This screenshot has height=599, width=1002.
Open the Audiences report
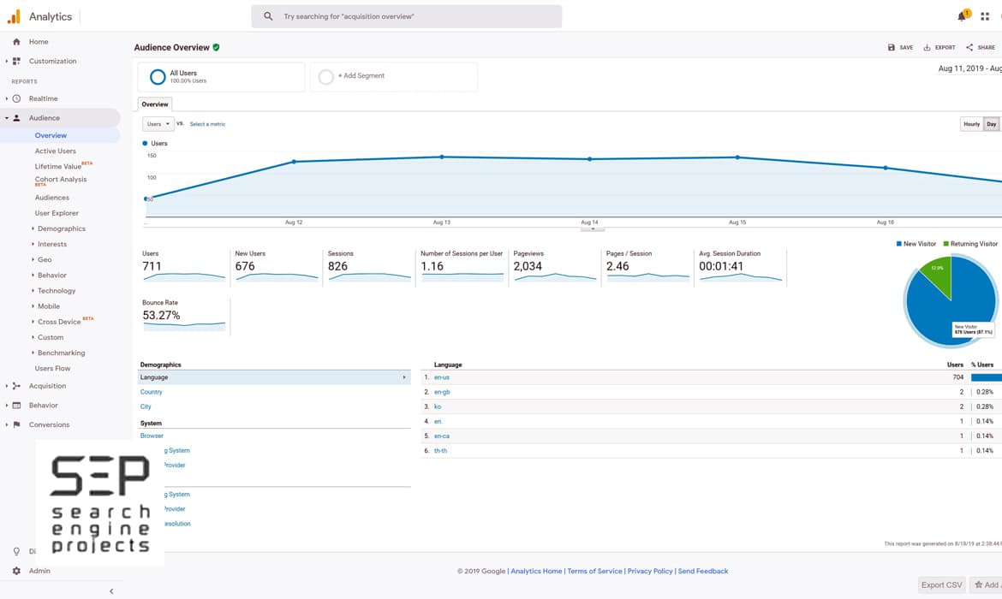coord(51,198)
